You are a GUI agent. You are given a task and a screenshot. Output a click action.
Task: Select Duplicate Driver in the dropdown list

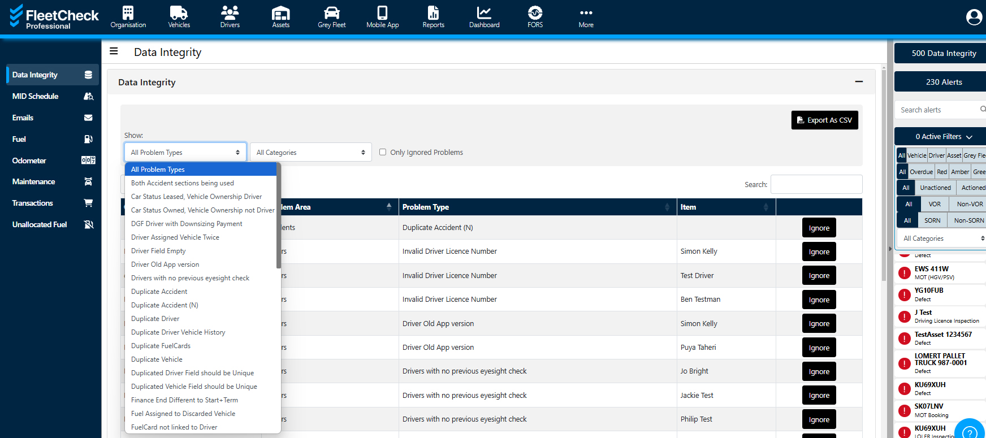coord(201,319)
